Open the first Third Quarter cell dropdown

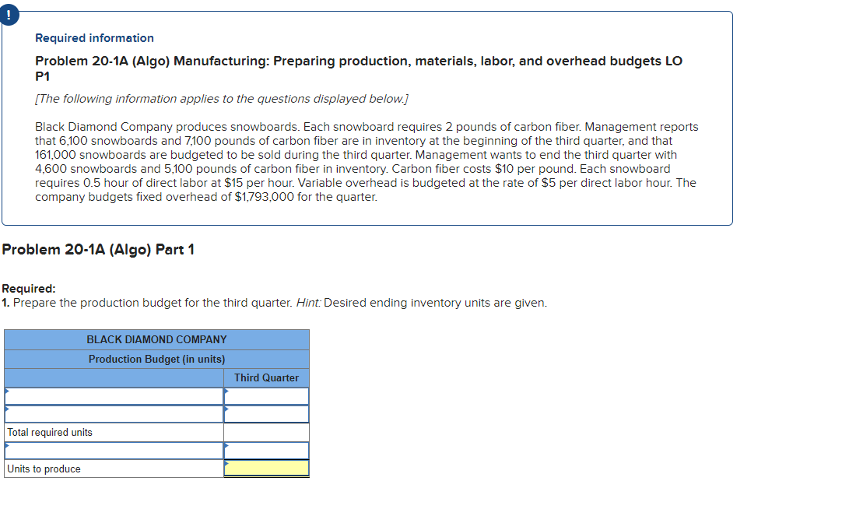pyautogui.click(x=226, y=395)
